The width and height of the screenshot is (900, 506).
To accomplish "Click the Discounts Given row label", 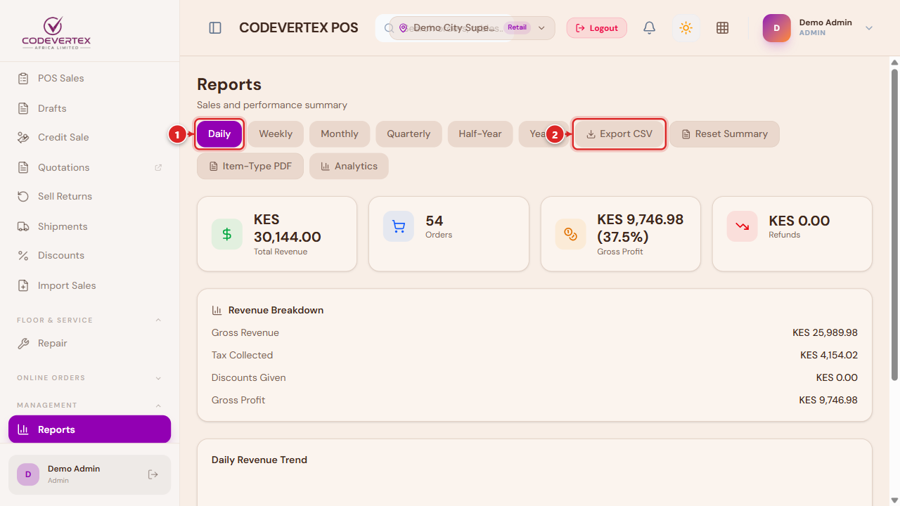I will 249,377.
